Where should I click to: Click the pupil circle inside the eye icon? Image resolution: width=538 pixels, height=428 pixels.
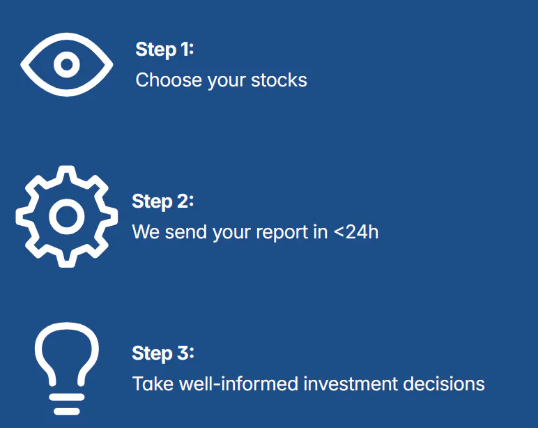point(67,65)
